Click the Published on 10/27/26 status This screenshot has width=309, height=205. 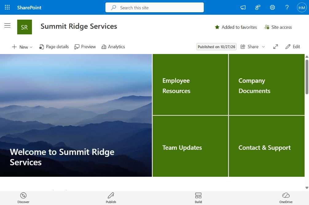pyautogui.click(x=216, y=47)
